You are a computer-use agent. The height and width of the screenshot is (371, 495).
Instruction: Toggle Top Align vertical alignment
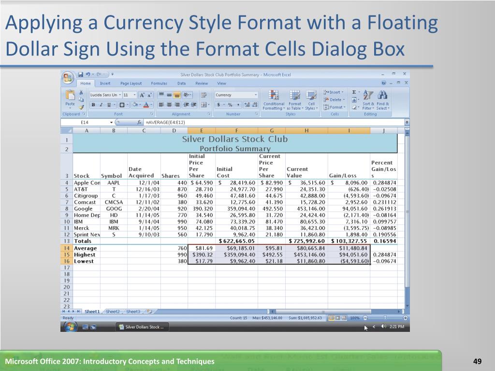tap(161, 95)
